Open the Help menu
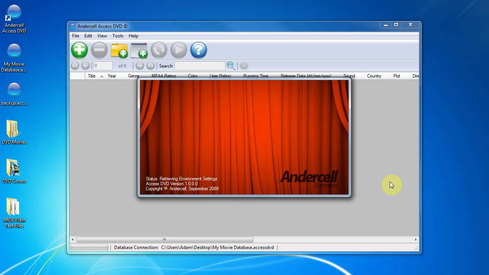This screenshot has height=275, width=489. [x=133, y=36]
